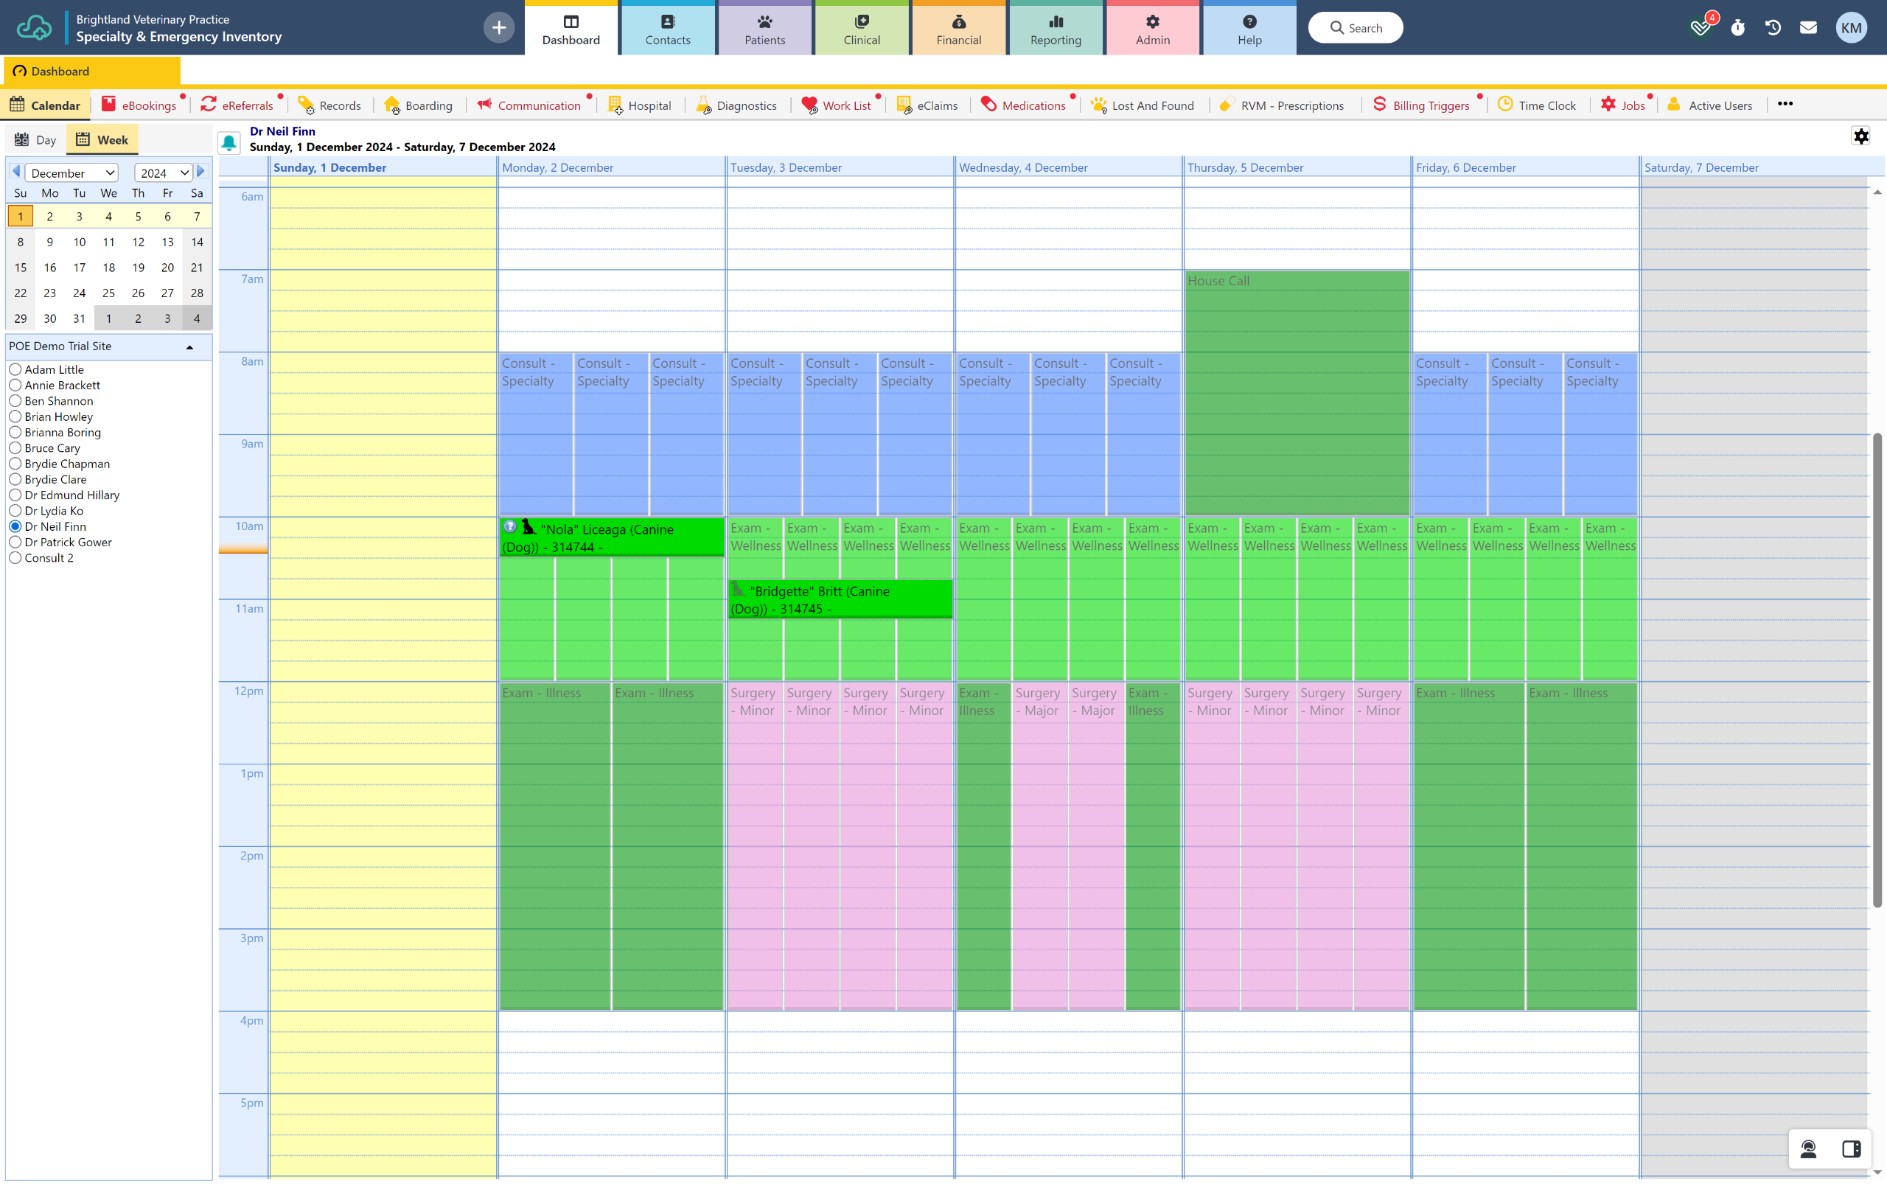Viewport: 1887px width, 1192px height.
Task: Select the Consult 2 radio button
Action: point(15,558)
